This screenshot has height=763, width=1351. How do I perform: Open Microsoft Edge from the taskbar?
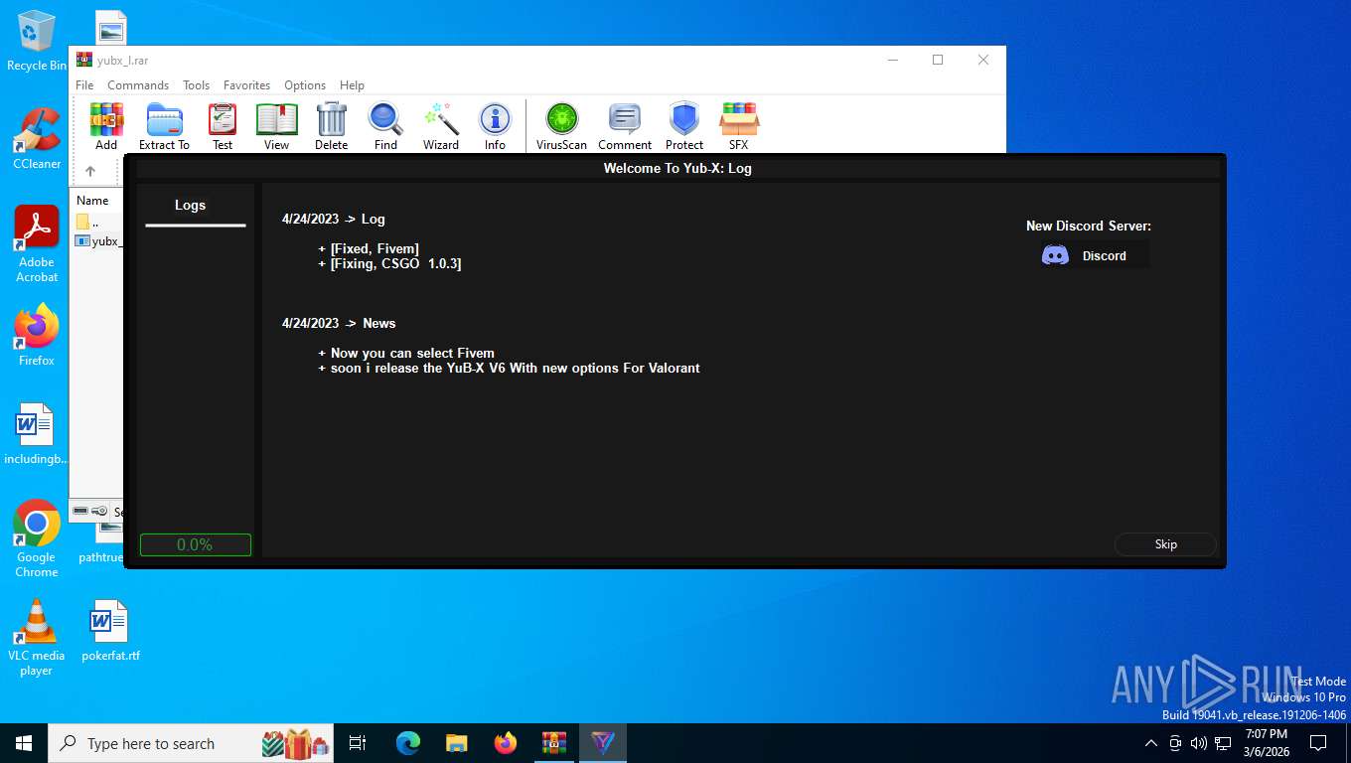tap(408, 743)
